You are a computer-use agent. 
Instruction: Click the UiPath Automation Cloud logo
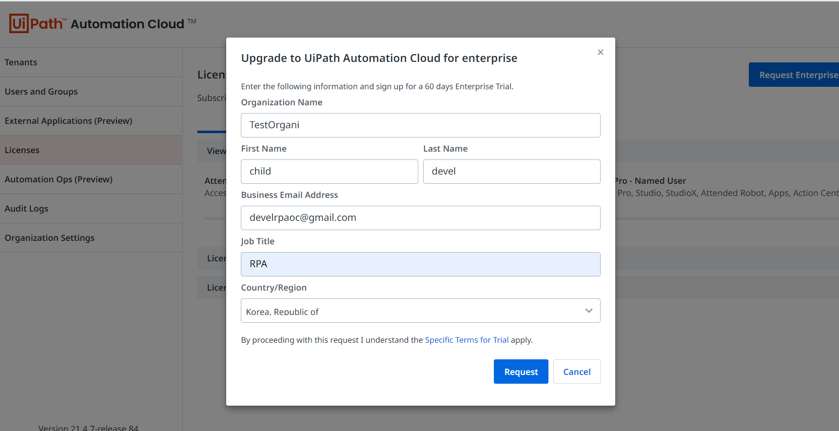click(x=102, y=23)
